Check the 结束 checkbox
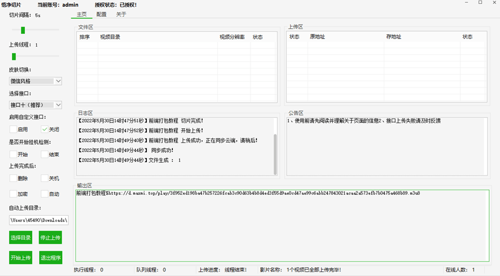 (x=44, y=154)
